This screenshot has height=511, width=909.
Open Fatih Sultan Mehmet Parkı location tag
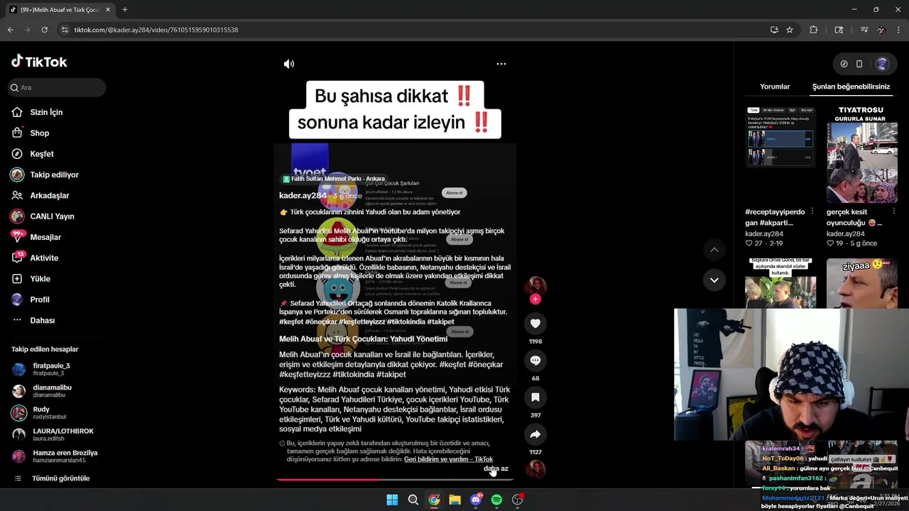pos(334,179)
